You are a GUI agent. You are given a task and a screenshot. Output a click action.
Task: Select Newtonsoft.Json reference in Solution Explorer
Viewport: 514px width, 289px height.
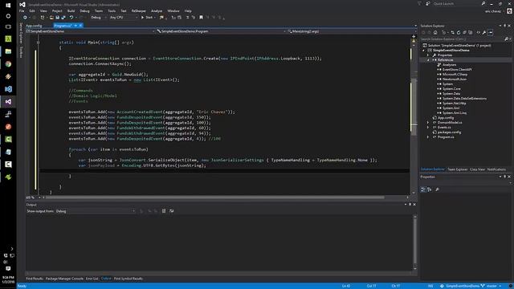(x=455, y=79)
